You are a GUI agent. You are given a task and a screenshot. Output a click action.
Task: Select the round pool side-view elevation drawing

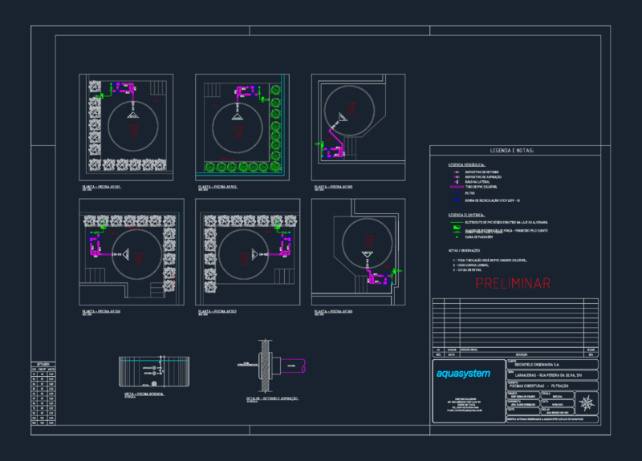tap(154, 371)
